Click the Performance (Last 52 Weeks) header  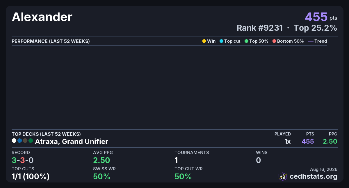[x=51, y=41]
